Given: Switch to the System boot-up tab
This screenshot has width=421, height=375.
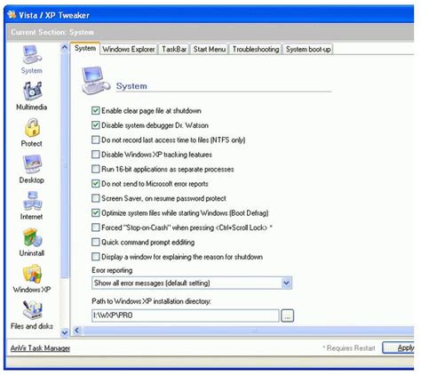Looking at the screenshot, I should point(308,49).
